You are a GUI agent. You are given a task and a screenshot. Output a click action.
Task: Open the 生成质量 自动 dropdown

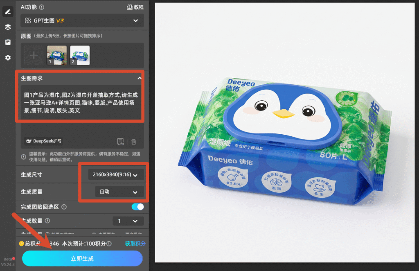pos(119,192)
